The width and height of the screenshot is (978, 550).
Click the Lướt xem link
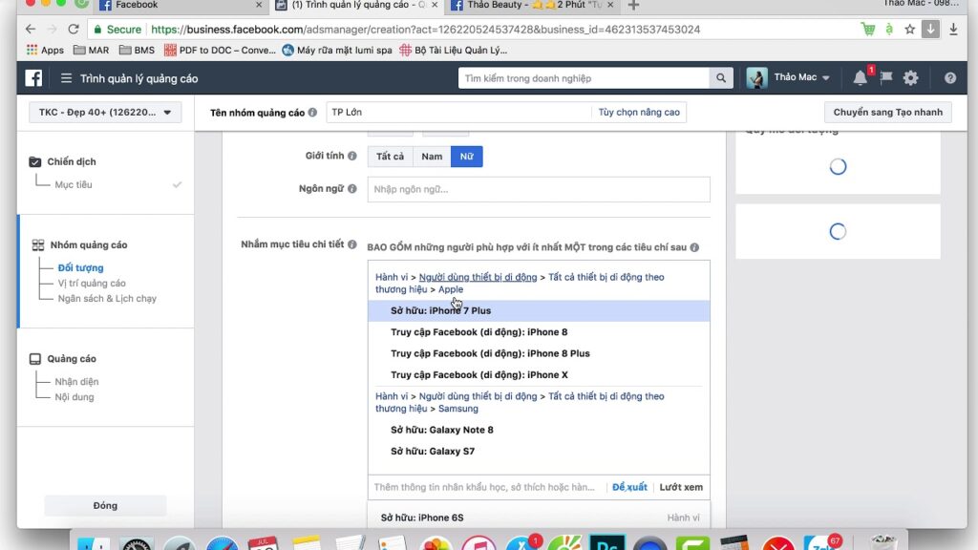tap(680, 487)
